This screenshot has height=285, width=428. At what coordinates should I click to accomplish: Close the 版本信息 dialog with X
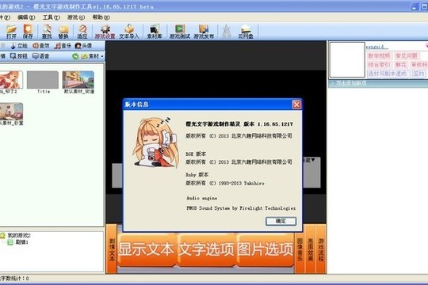296,104
